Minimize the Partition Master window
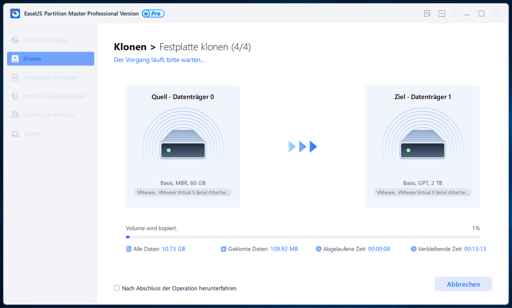Viewport: 512px width, 308px height. pos(466,14)
